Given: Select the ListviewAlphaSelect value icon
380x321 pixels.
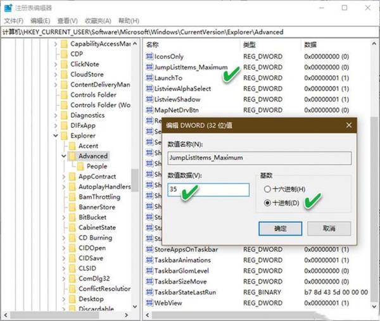Looking at the screenshot, I should pyautogui.click(x=149, y=89).
